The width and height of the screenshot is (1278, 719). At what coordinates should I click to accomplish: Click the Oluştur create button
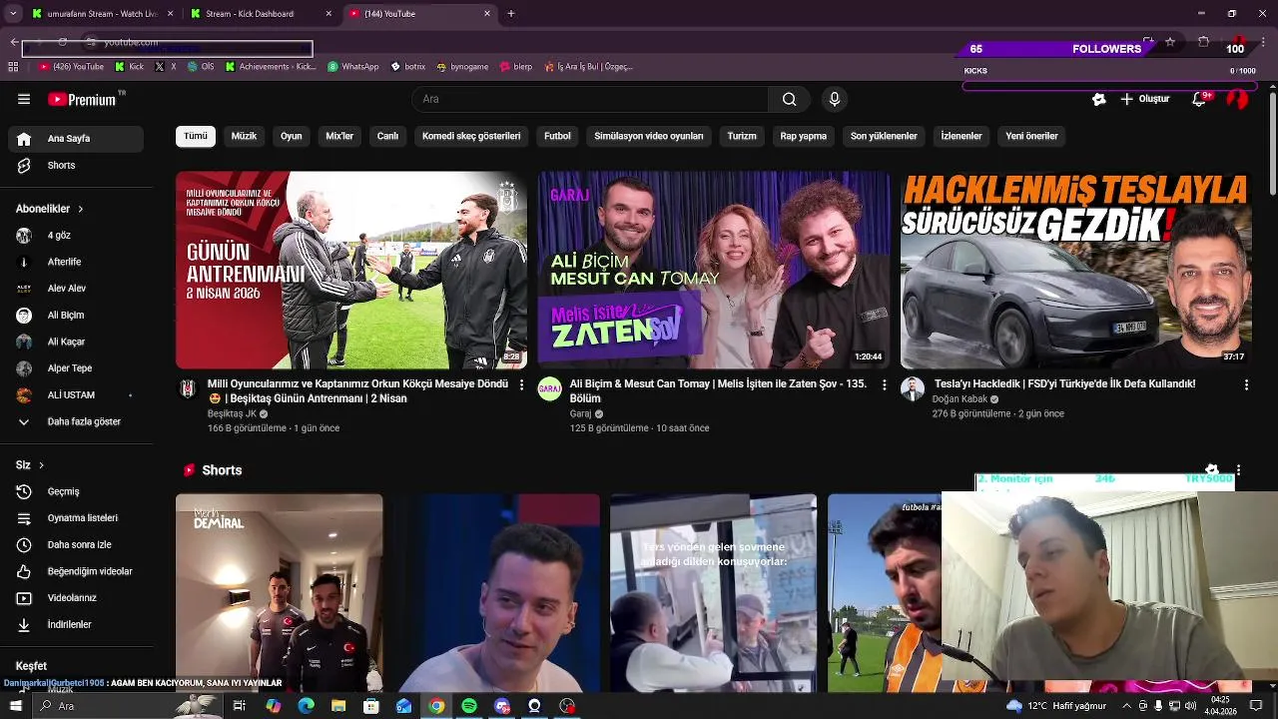point(1144,99)
